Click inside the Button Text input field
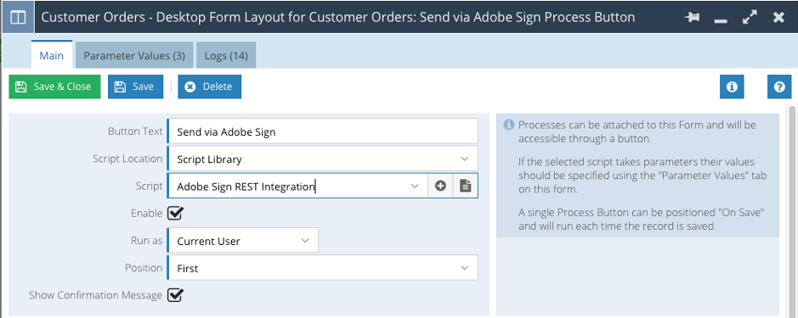The height and width of the screenshot is (318, 798). pyautogui.click(x=322, y=131)
